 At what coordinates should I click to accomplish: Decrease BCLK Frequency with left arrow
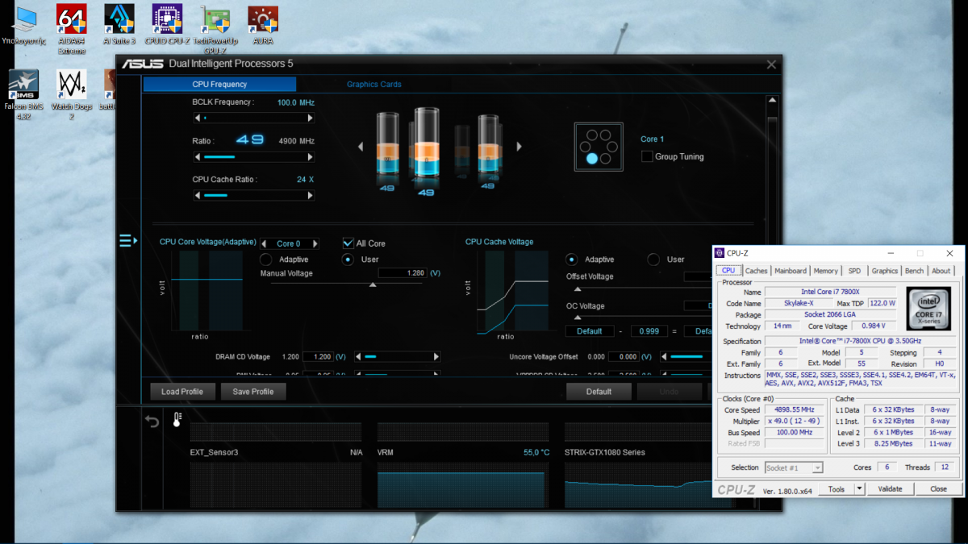pos(197,118)
